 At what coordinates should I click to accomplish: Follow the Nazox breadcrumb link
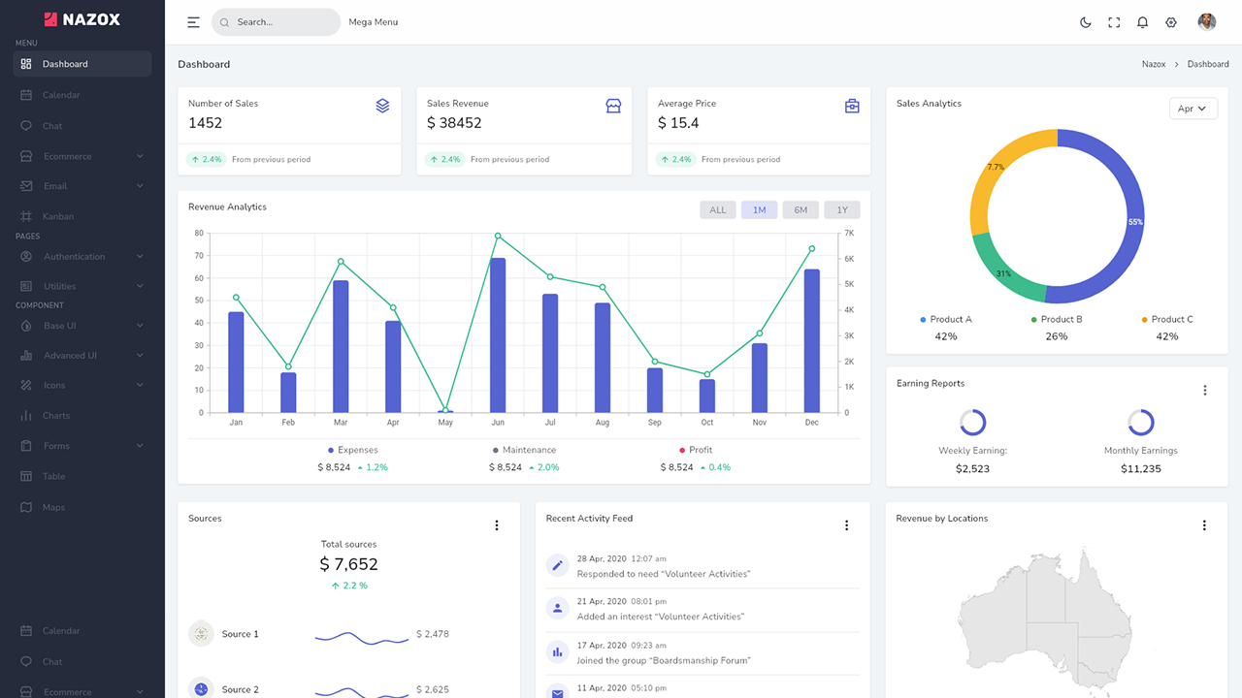click(1153, 63)
